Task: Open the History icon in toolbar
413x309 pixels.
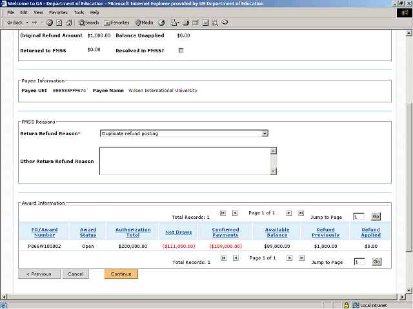Action: tap(161, 23)
